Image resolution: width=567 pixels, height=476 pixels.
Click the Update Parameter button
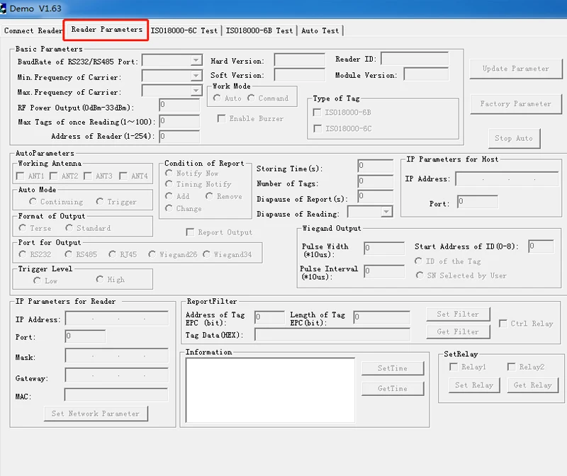point(516,69)
